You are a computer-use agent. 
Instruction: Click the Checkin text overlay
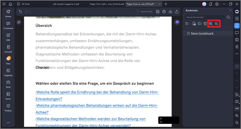click(x=42, y=67)
